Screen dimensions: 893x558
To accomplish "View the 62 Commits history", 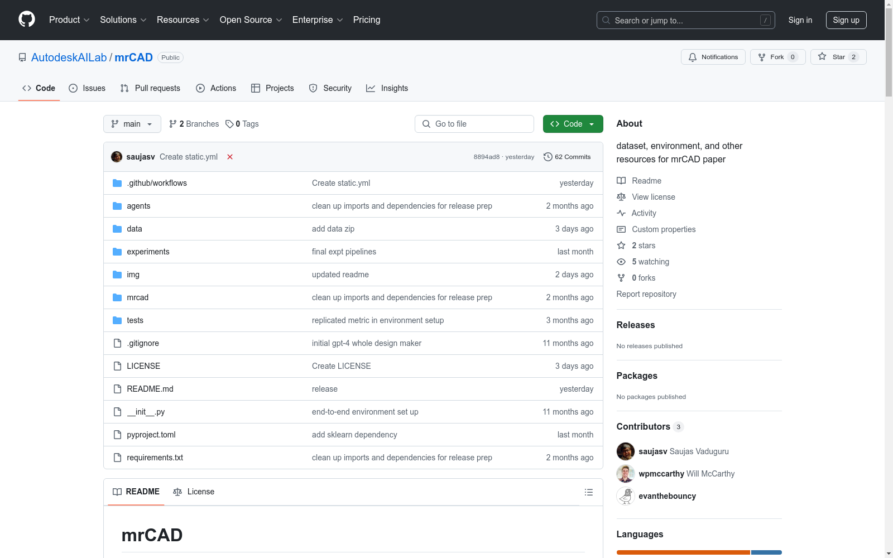I will (x=567, y=157).
